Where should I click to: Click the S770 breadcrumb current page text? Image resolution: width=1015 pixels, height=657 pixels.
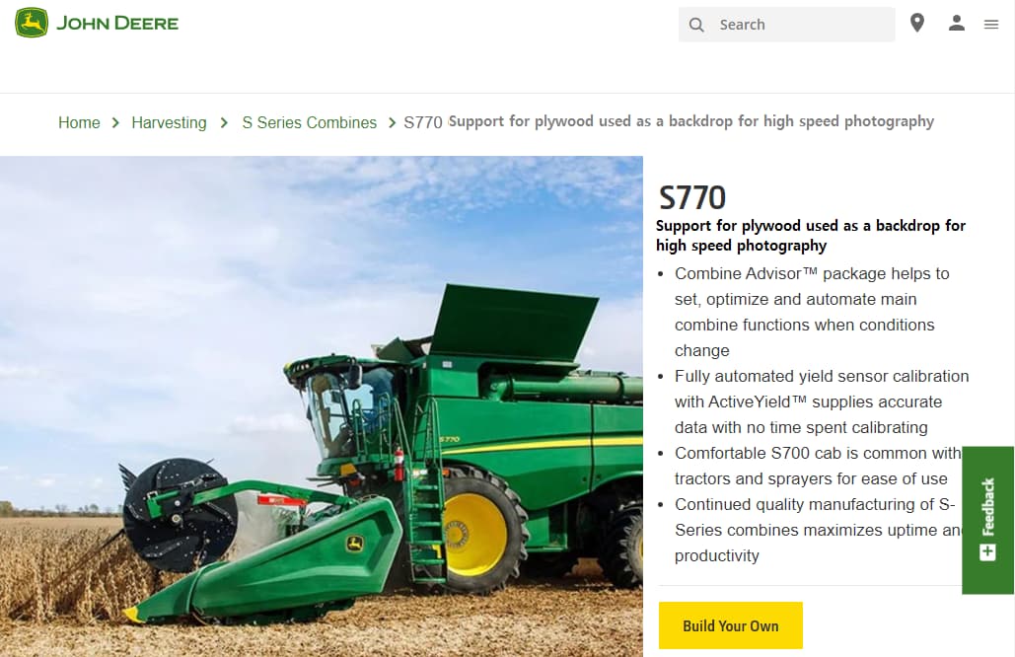click(x=423, y=122)
